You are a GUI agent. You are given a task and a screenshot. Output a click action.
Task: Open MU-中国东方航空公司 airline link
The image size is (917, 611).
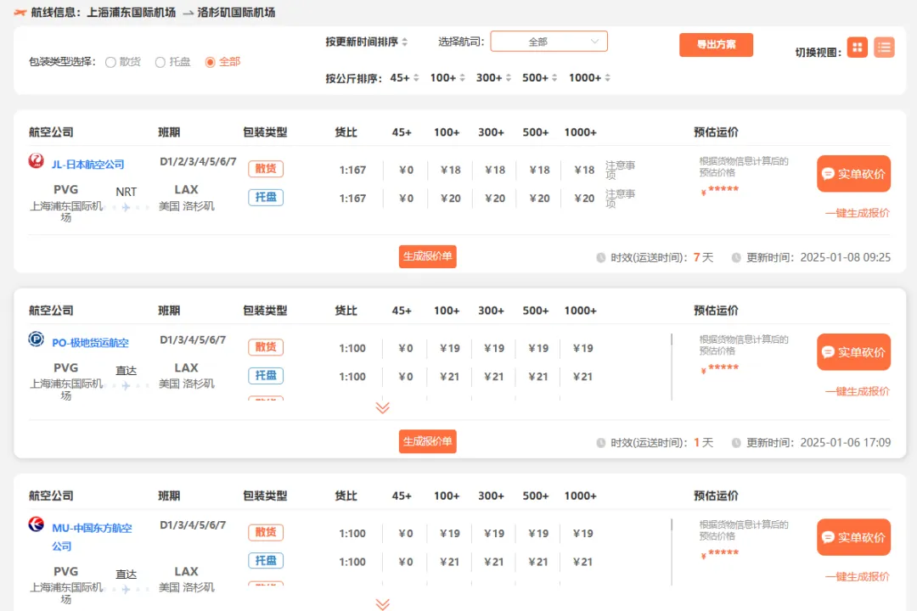point(92,536)
